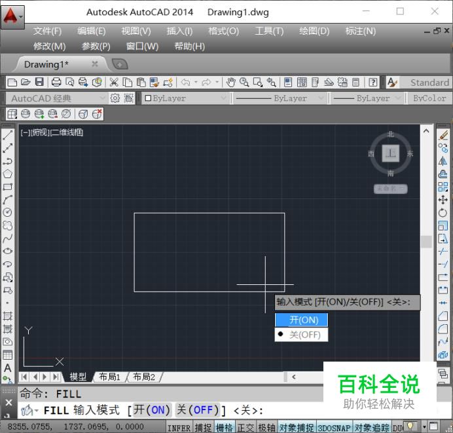Open the 文件(F) menu

click(47, 31)
